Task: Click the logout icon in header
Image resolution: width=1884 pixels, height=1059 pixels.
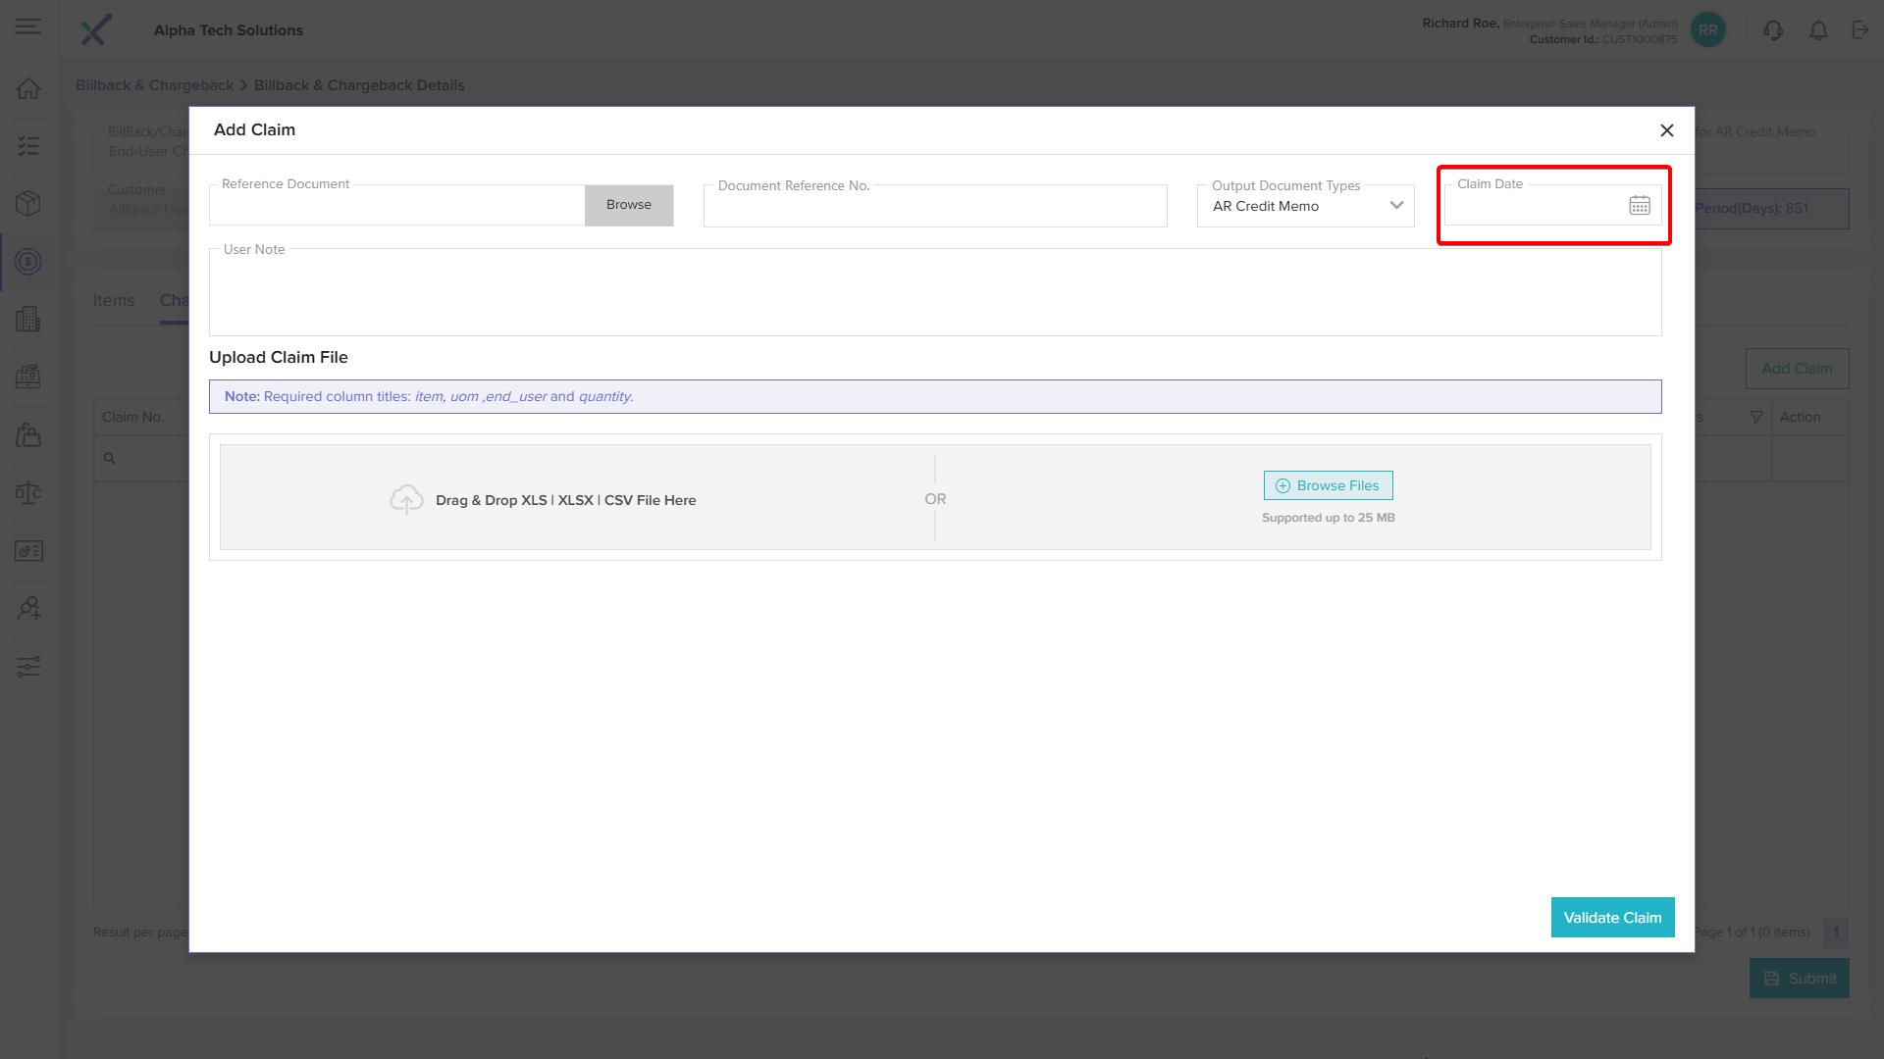Action: click(x=1859, y=30)
